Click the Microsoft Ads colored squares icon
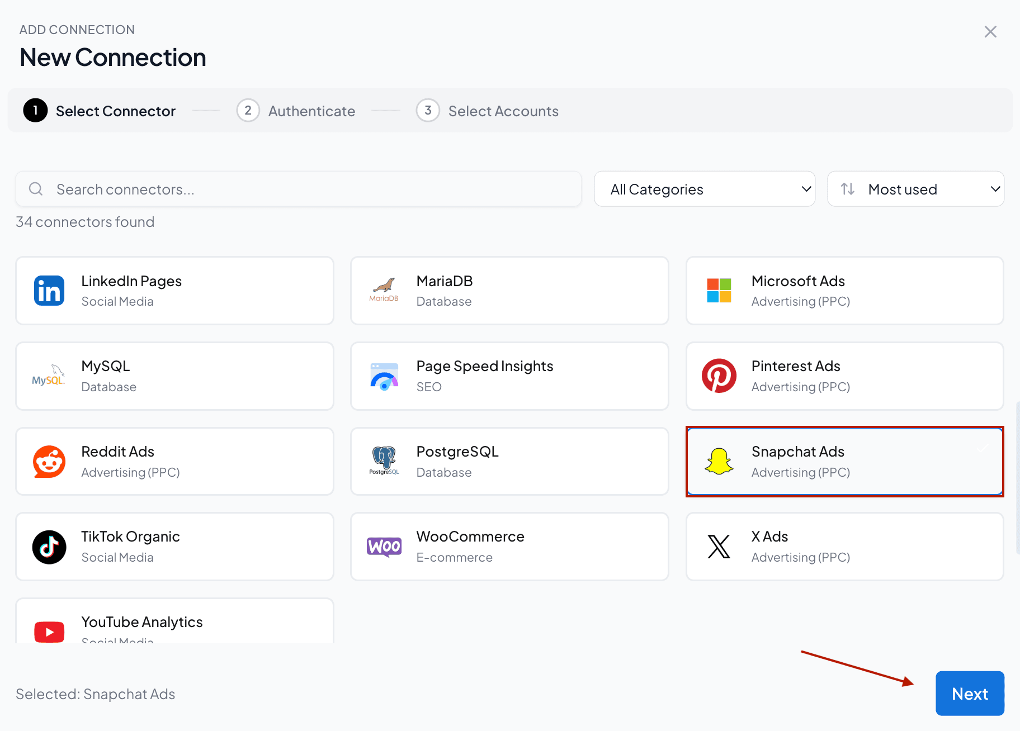The image size is (1020, 731). click(719, 291)
